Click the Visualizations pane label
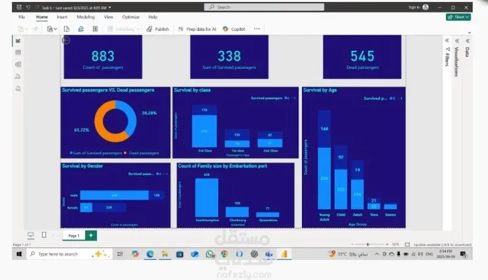The image size is (488, 280). 456,61
